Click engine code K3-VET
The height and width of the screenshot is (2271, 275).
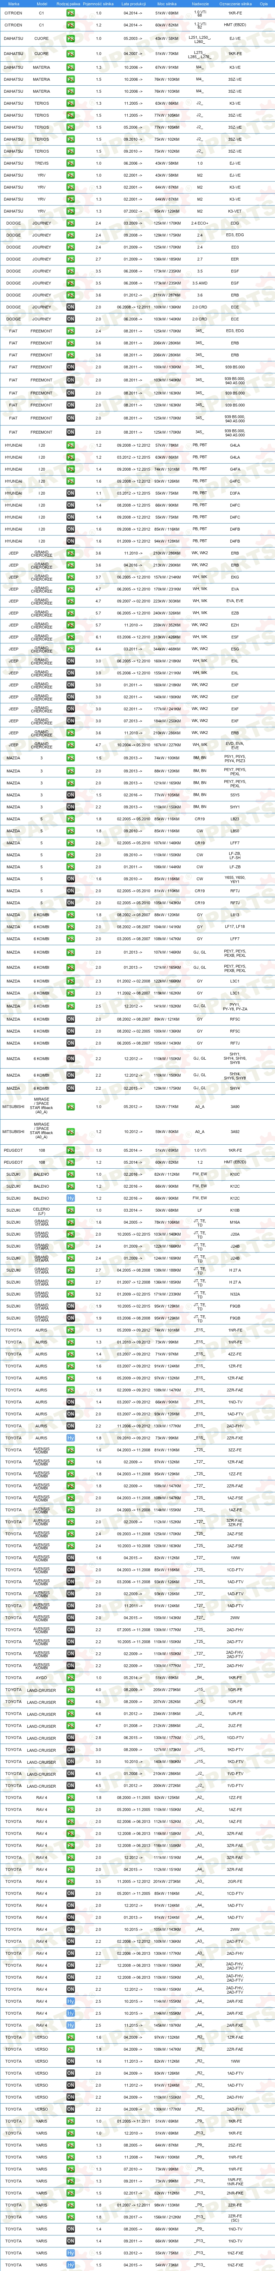235,211
